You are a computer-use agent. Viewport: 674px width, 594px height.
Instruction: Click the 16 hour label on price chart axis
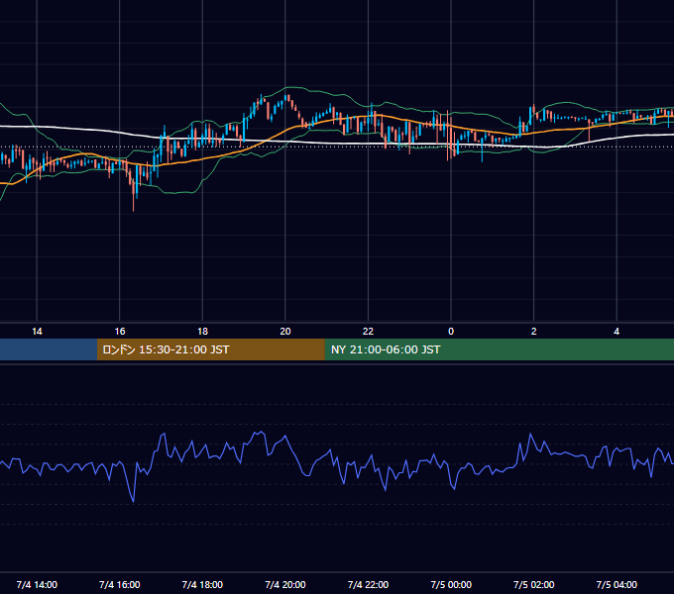click(x=120, y=332)
